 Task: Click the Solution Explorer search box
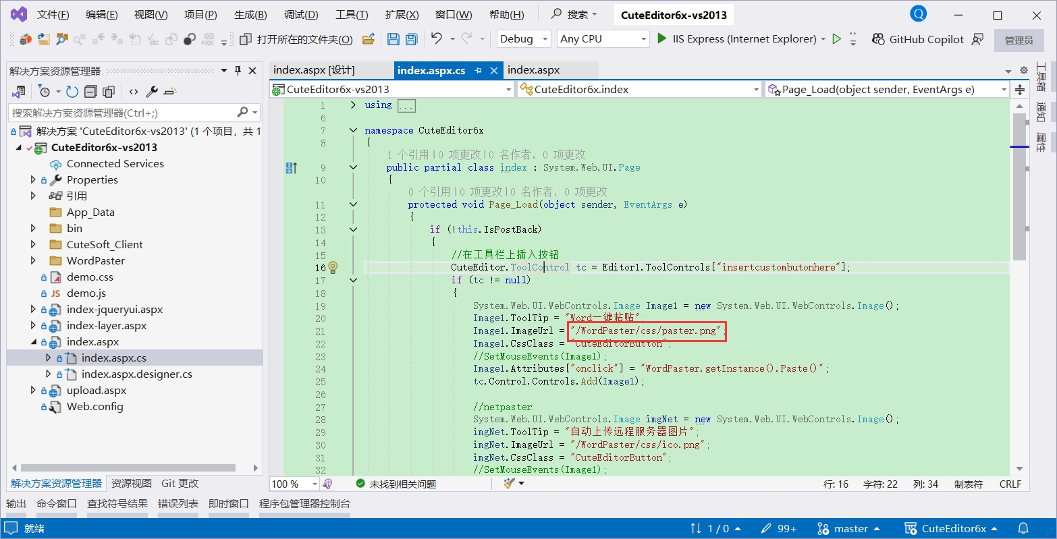(121, 113)
